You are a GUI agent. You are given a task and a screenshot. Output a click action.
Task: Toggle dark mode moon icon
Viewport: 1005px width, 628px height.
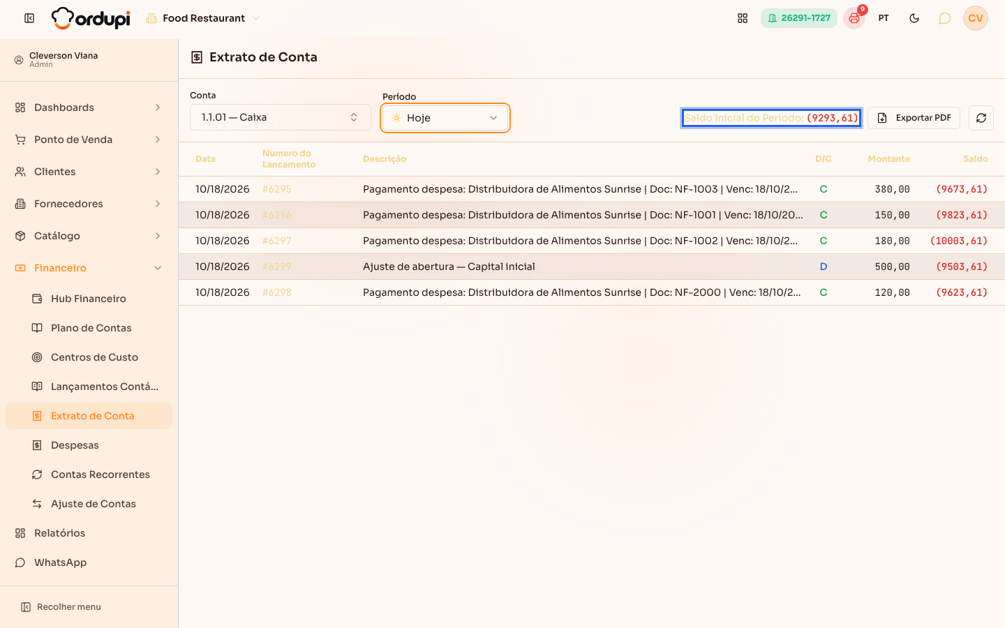914,18
